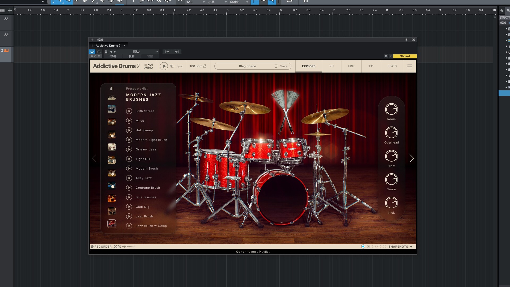Open the plugin preset file icon
The height and width of the screenshot is (287, 510).
(106, 52)
